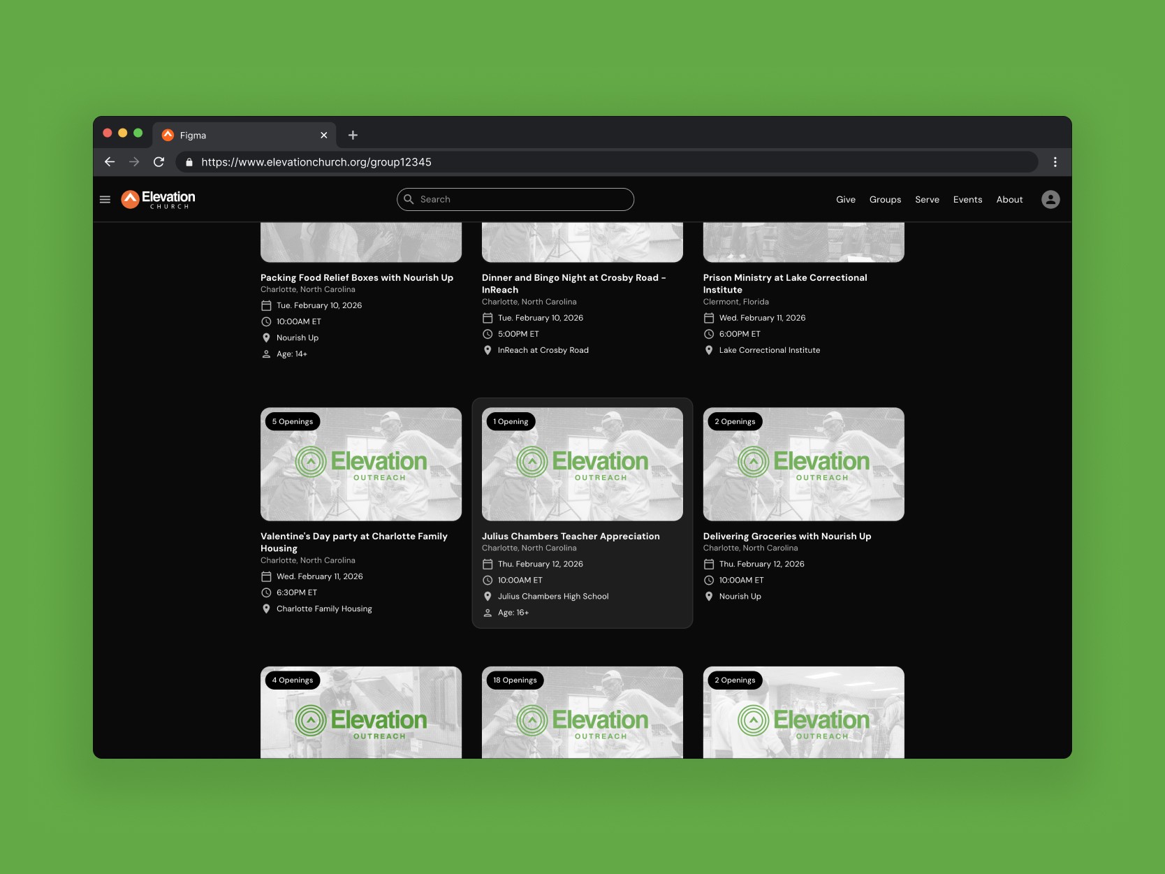Image resolution: width=1165 pixels, height=874 pixels.
Task: Click the 4 Openings badge
Action: (x=293, y=680)
